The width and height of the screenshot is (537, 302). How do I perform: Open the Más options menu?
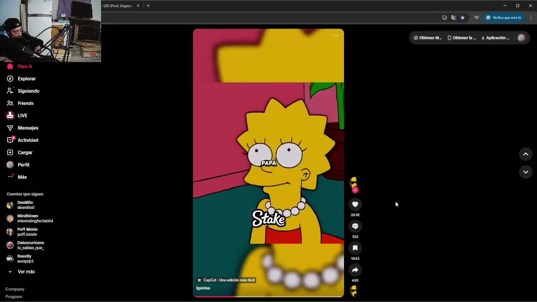click(22, 177)
